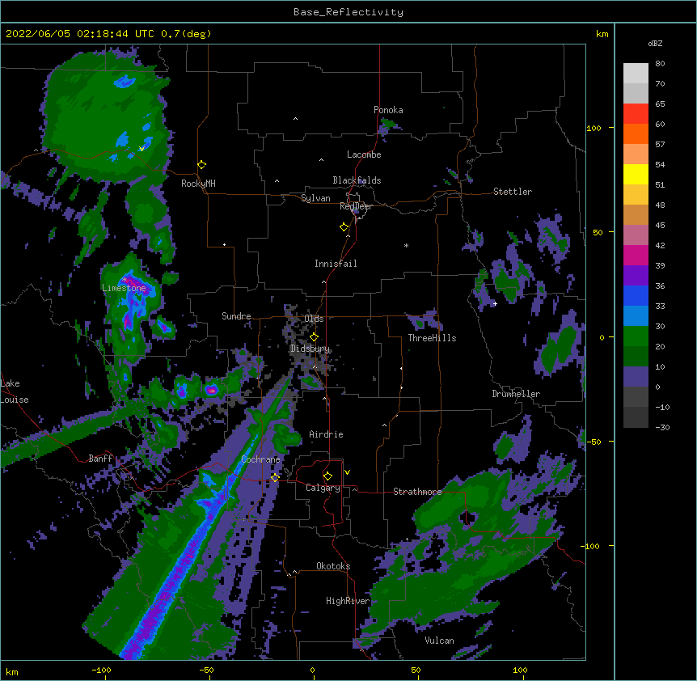Click the Stettler label
Image resolution: width=697 pixels, height=681 pixels.
click(513, 192)
